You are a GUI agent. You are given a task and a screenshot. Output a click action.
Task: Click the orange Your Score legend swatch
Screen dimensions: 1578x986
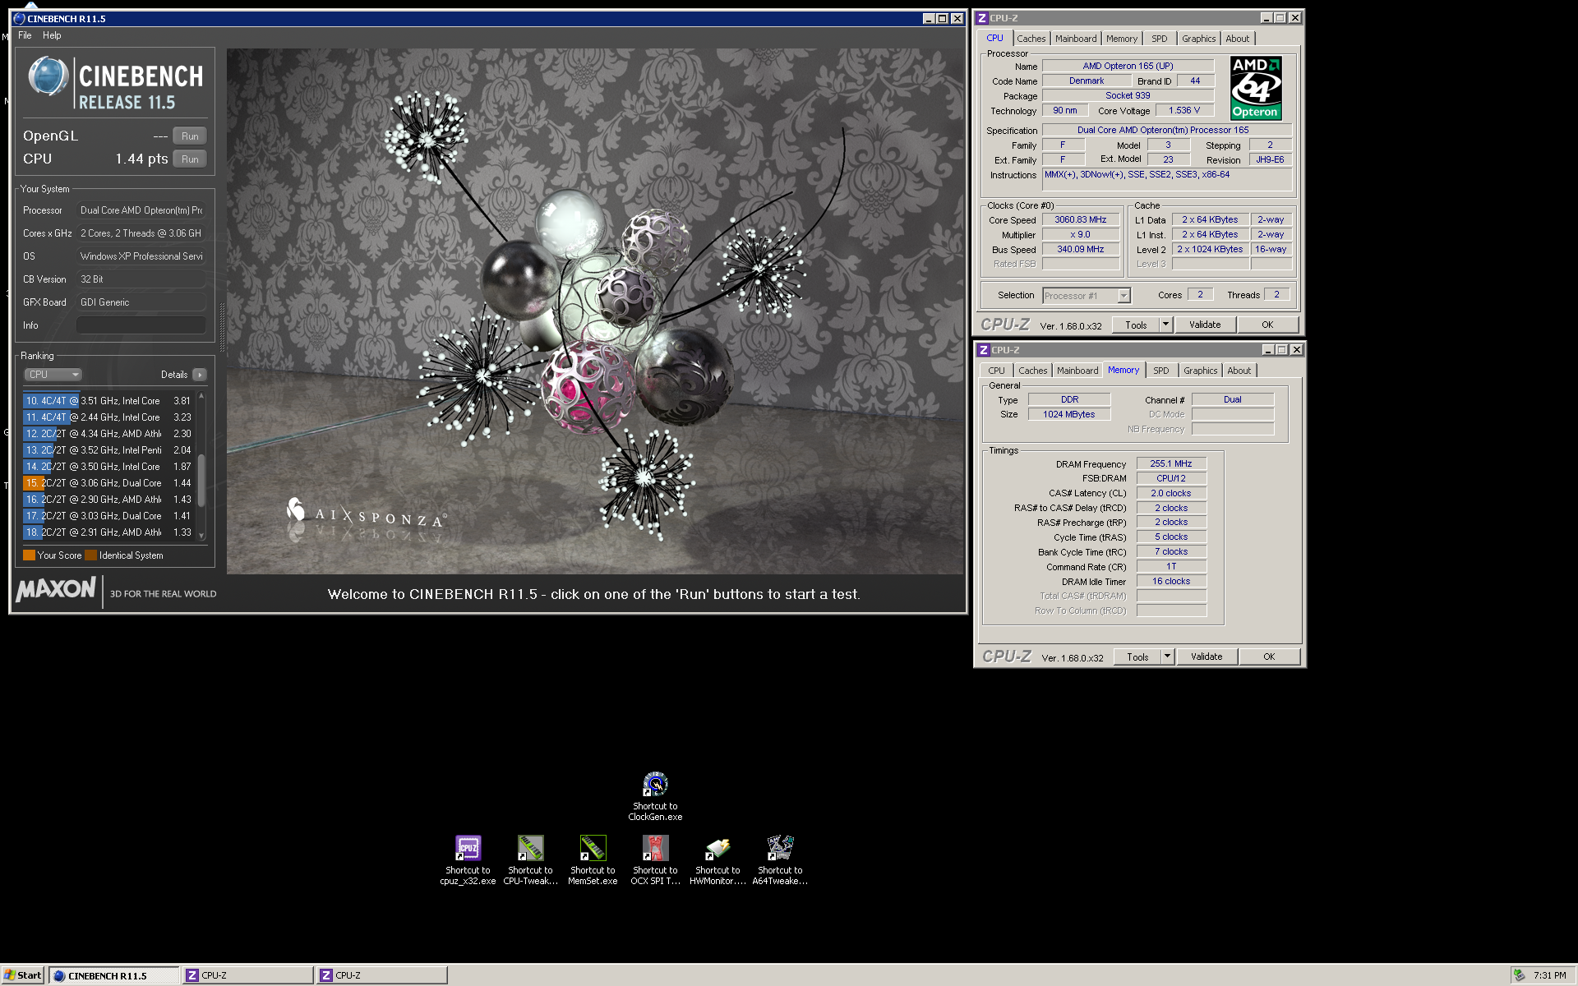coord(29,555)
